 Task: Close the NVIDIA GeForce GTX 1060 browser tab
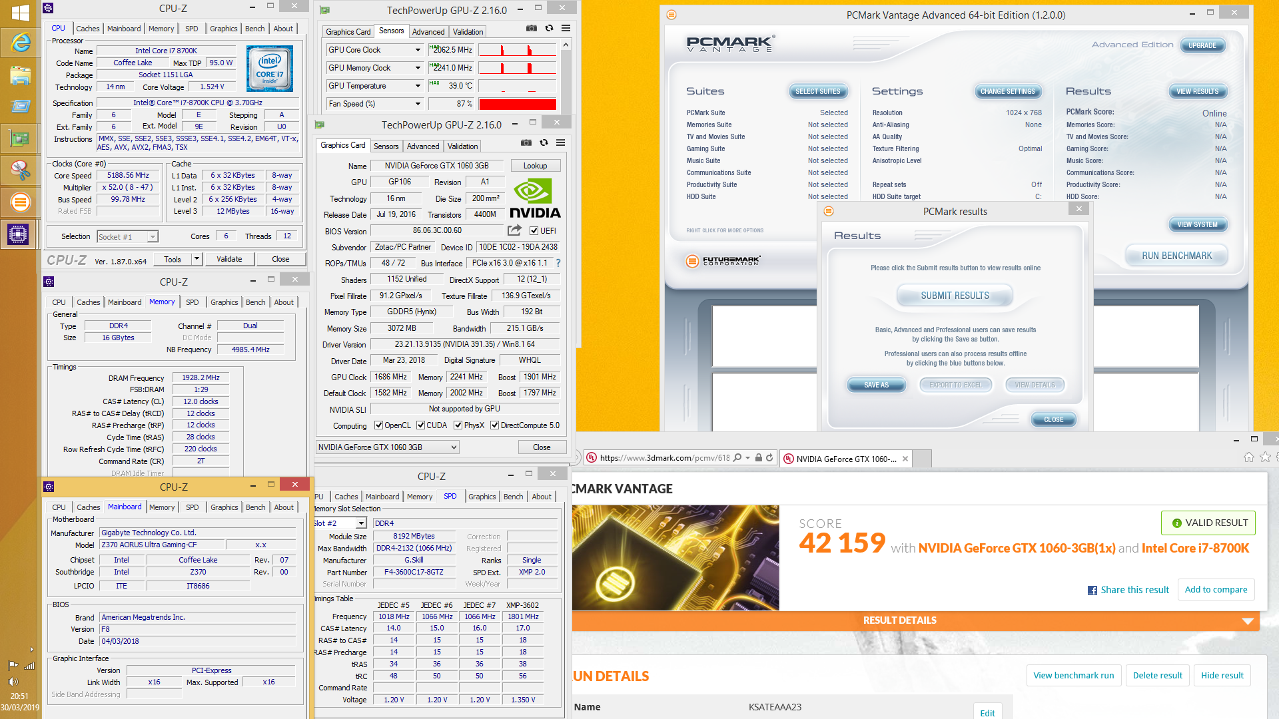click(x=905, y=459)
